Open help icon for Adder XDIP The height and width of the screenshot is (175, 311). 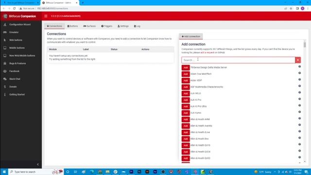pyautogui.click(x=299, y=79)
